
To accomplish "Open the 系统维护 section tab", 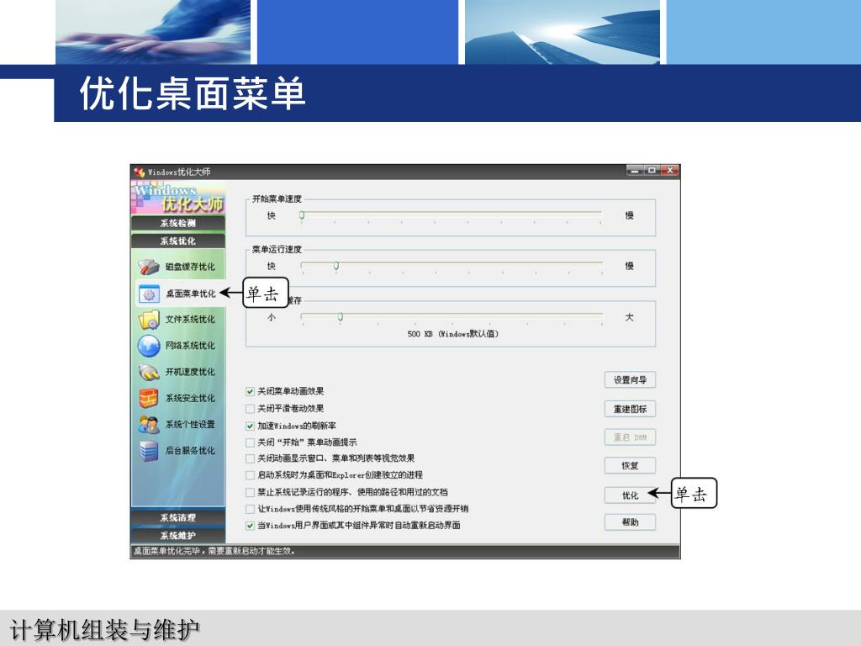I will (178, 535).
